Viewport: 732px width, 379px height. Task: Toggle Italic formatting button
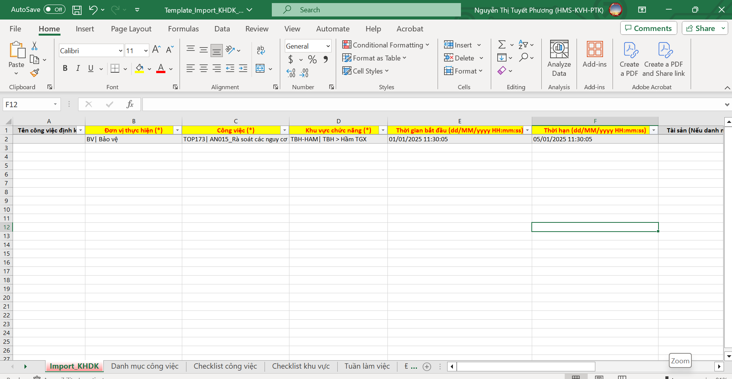click(78, 69)
